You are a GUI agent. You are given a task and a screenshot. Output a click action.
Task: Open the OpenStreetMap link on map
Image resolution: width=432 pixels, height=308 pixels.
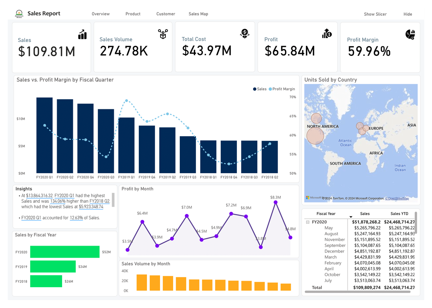click(397, 198)
